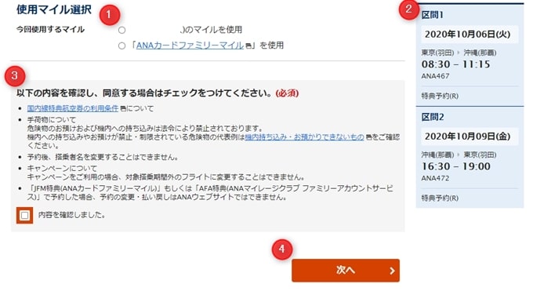Click external-link icon after 国内線特典航空券の利用条件
This screenshot has height=302, width=533.
[x=123, y=109]
